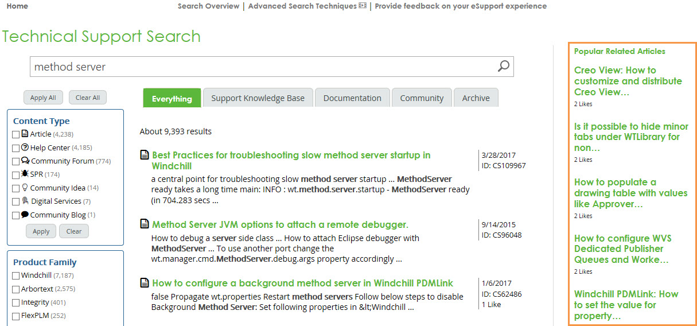Image resolution: width=697 pixels, height=326 pixels.
Task: Check the FlexPLM product family checkbox
Action: click(16, 316)
